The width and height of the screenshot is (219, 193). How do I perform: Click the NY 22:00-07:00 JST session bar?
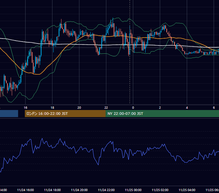click(162, 114)
